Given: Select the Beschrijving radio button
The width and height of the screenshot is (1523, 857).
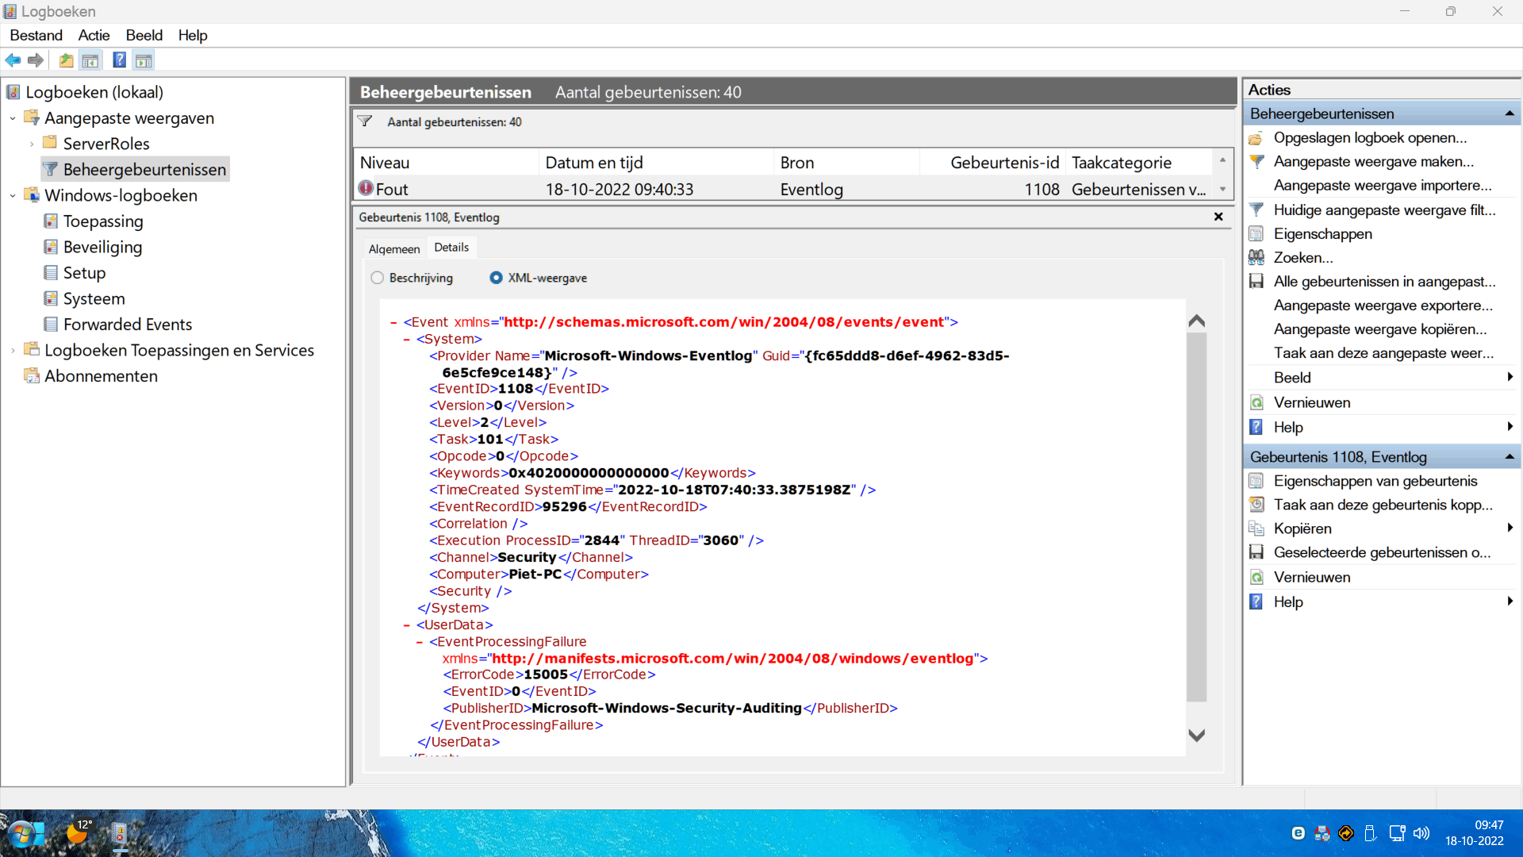Looking at the screenshot, I should click(x=378, y=278).
